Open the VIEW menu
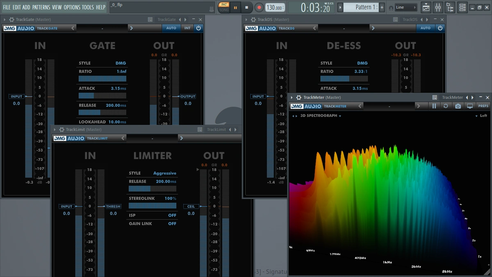492x277 pixels. tap(57, 7)
